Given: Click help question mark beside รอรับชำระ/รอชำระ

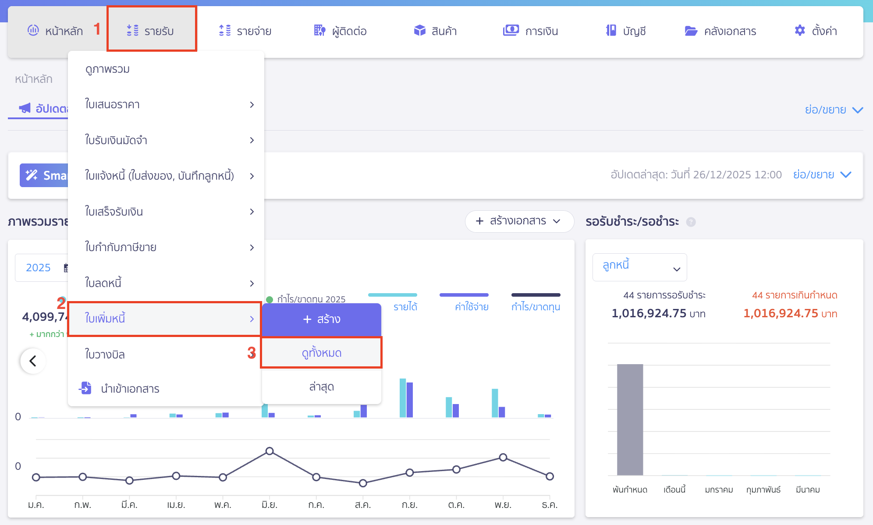Looking at the screenshot, I should coord(691,222).
